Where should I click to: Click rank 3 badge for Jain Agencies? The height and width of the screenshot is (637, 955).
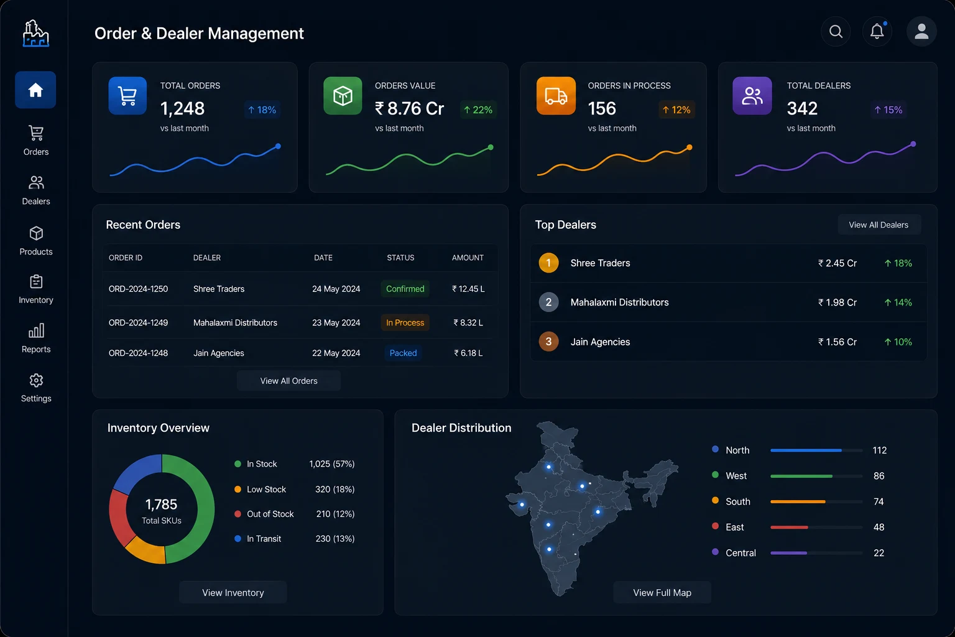548,342
